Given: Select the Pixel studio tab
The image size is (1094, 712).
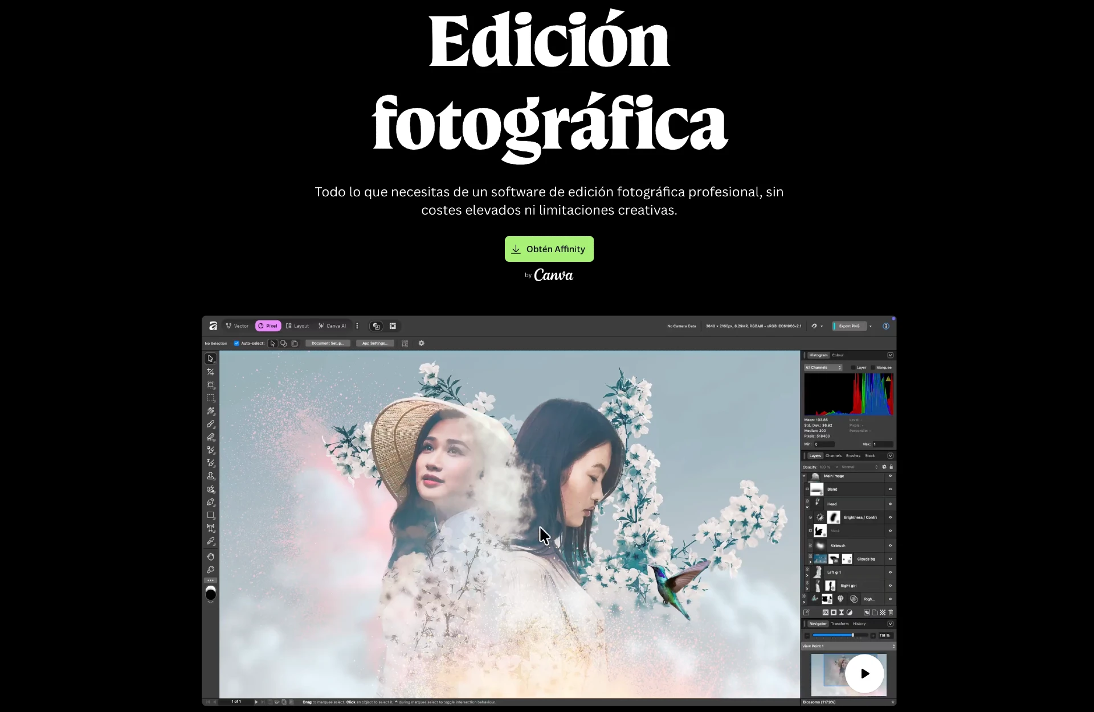Looking at the screenshot, I should pyautogui.click(x=268, y=326).
